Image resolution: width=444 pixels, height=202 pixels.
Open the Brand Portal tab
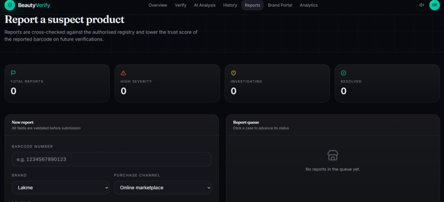[x=280, y=5]
